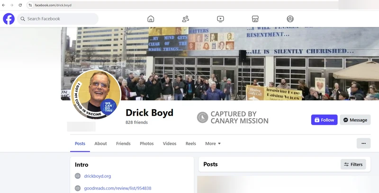This screenshot has width=379, height=193.
Task: Open Drick Boyd's profile picture
Action: click(96, 94)
